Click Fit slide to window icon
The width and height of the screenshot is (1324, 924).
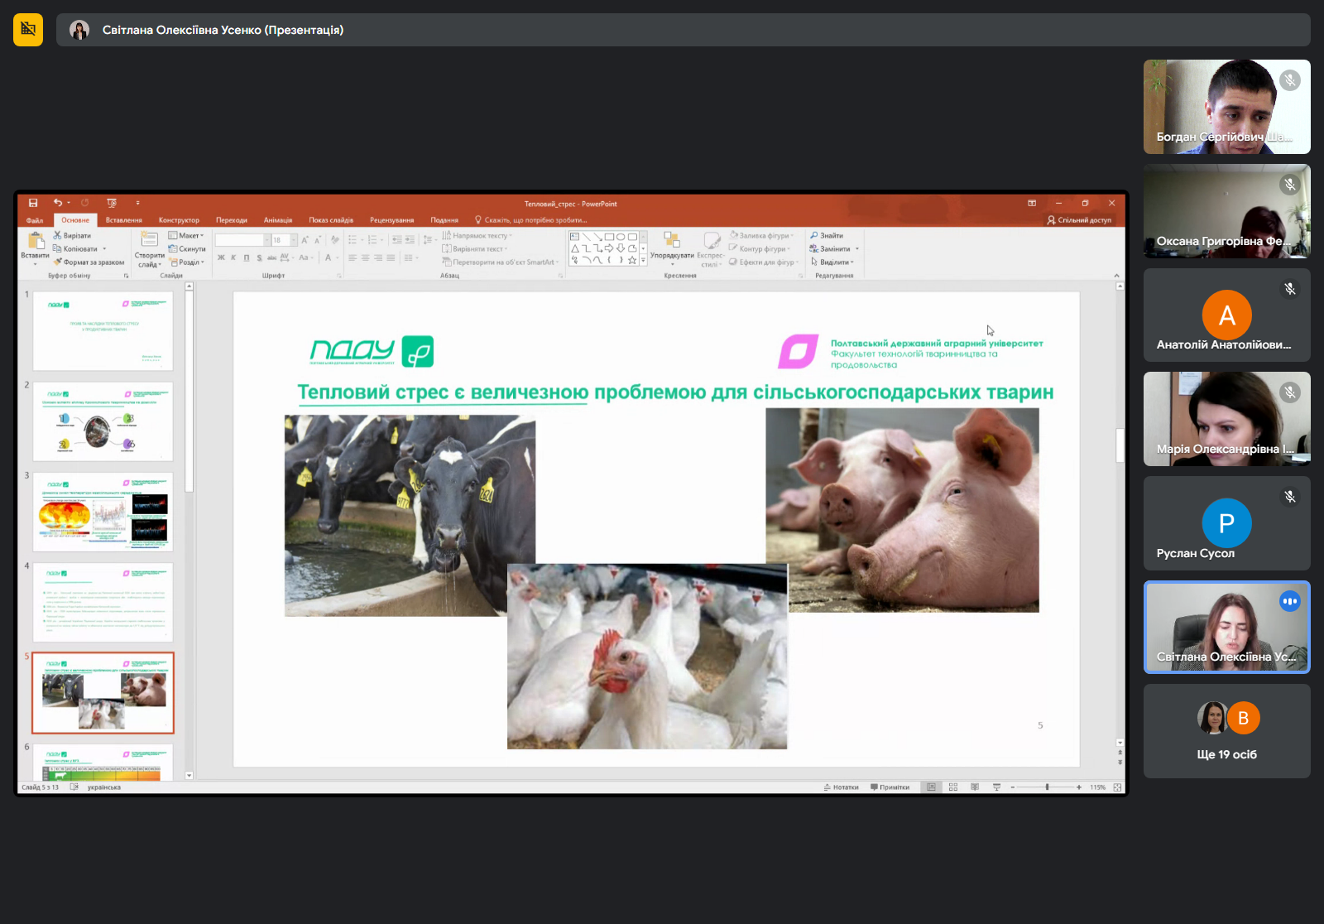point(1118,787)
